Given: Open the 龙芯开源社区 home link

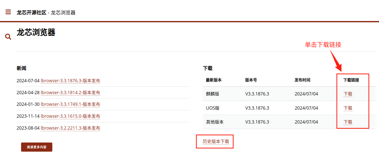Looking at the screenshot, I should (31, 13).
